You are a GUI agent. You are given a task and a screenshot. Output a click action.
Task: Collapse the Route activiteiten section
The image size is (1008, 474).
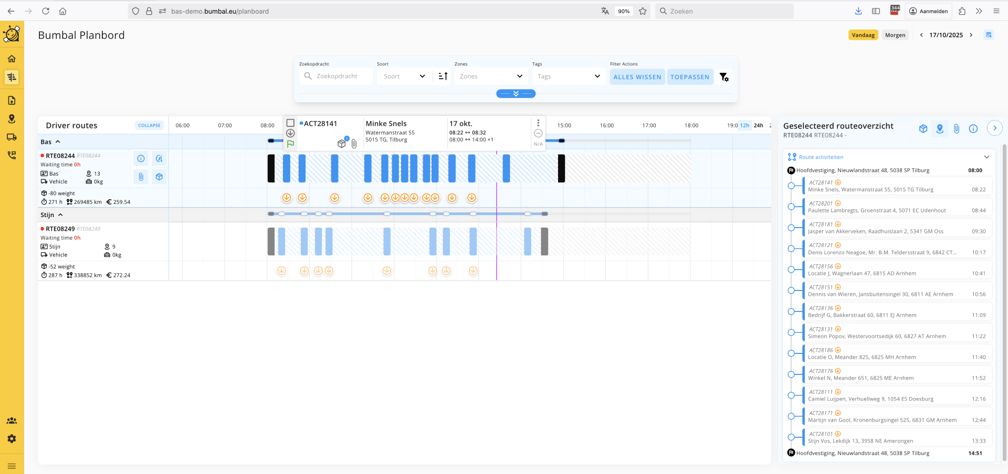[986, 157]
